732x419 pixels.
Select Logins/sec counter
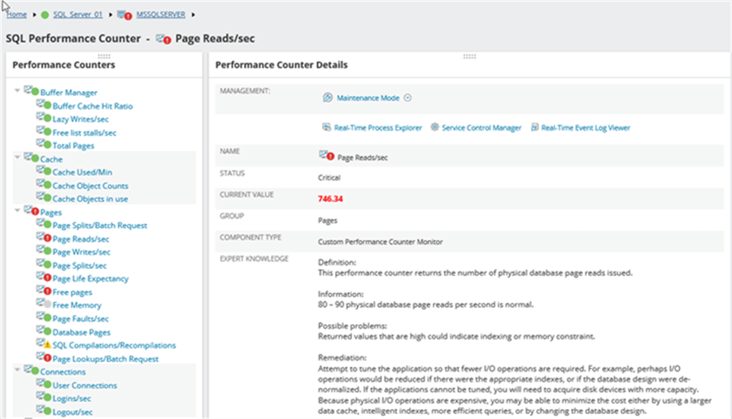click(x=72, y=398)
